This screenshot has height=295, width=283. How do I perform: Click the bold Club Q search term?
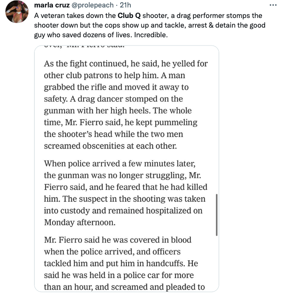pyautogui.click(x=129, y=15)
